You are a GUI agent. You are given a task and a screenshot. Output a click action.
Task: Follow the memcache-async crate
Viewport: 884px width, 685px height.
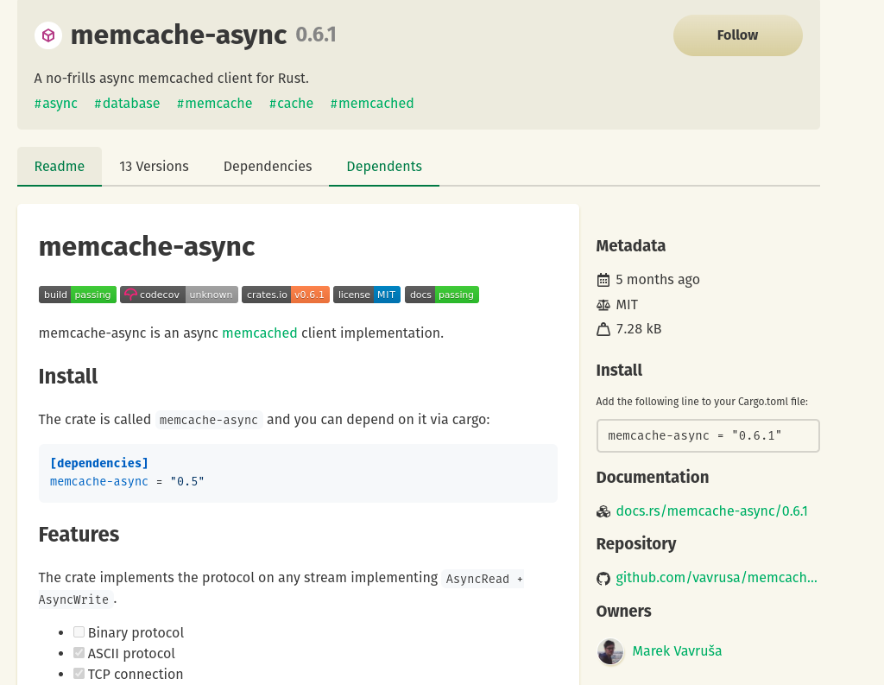[737, 35]
